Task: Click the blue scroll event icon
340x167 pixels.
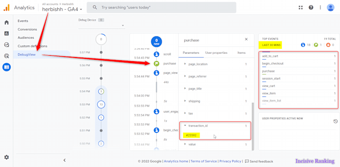Action: (156, 54)
